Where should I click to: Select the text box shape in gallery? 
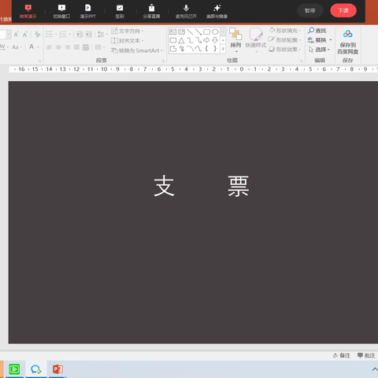172,32
